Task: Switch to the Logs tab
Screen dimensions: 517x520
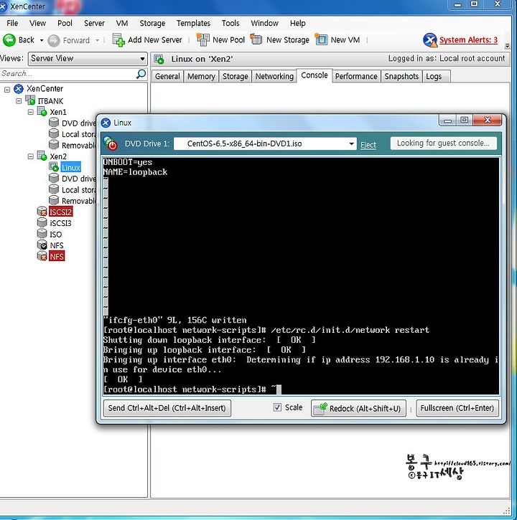Action: 434,76
